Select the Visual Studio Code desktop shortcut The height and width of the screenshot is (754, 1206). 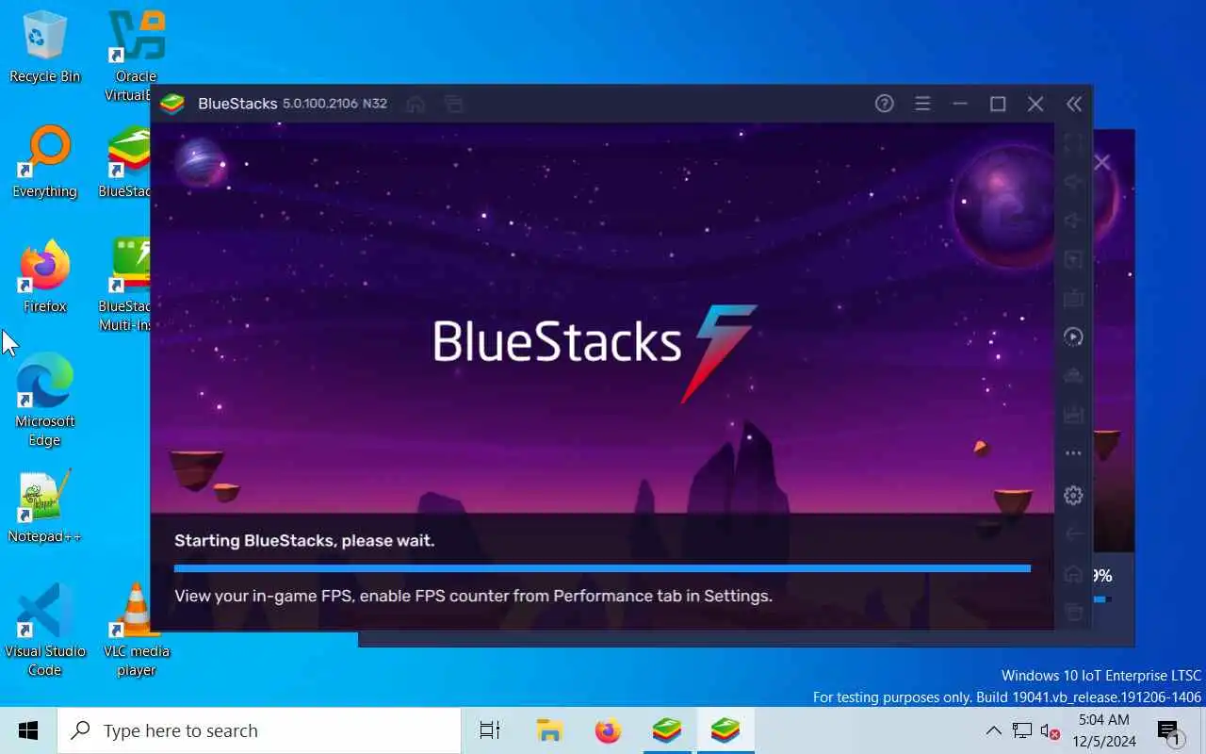(44, 631)
